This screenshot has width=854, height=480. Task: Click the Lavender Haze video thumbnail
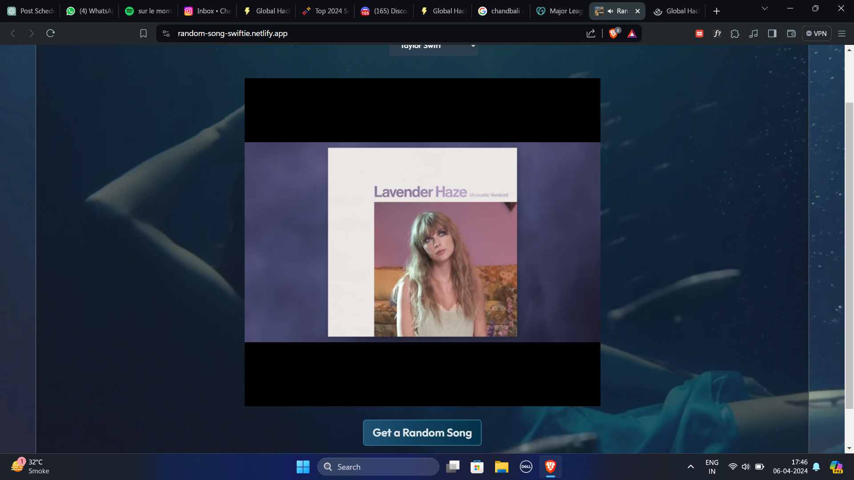(x=422, y=242)
